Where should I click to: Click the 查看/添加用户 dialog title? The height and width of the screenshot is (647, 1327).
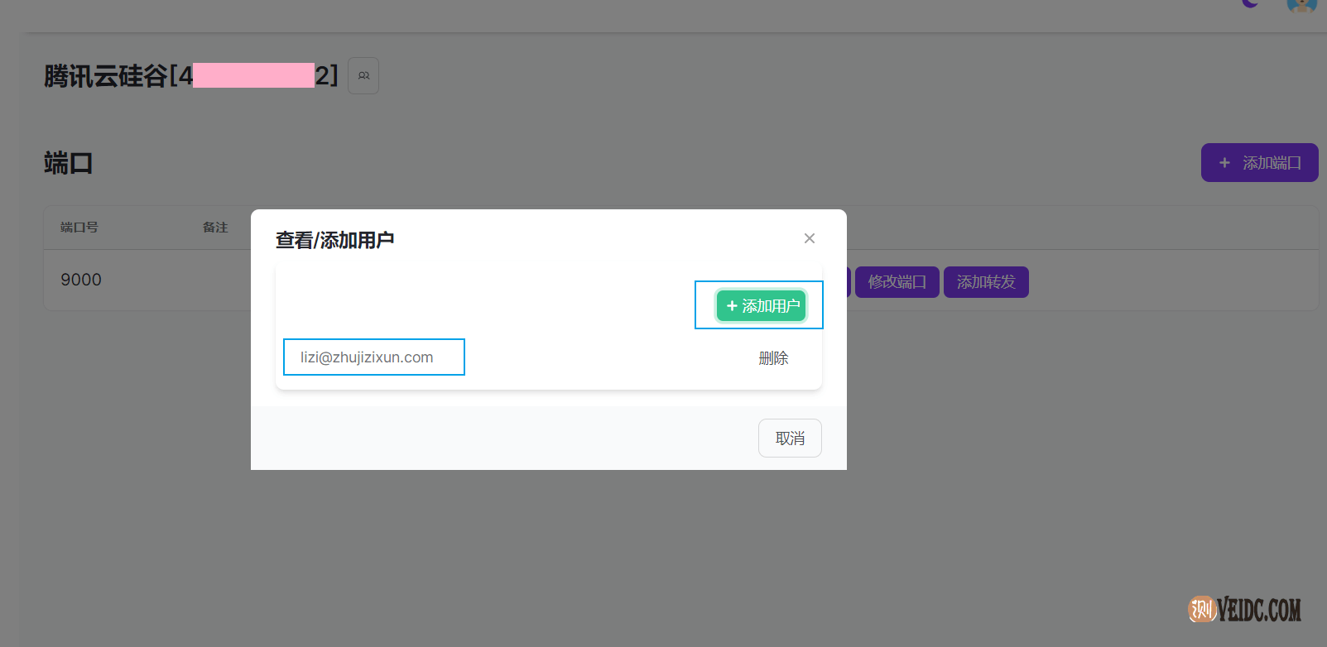pyautogui.click(x=334, y=240)
